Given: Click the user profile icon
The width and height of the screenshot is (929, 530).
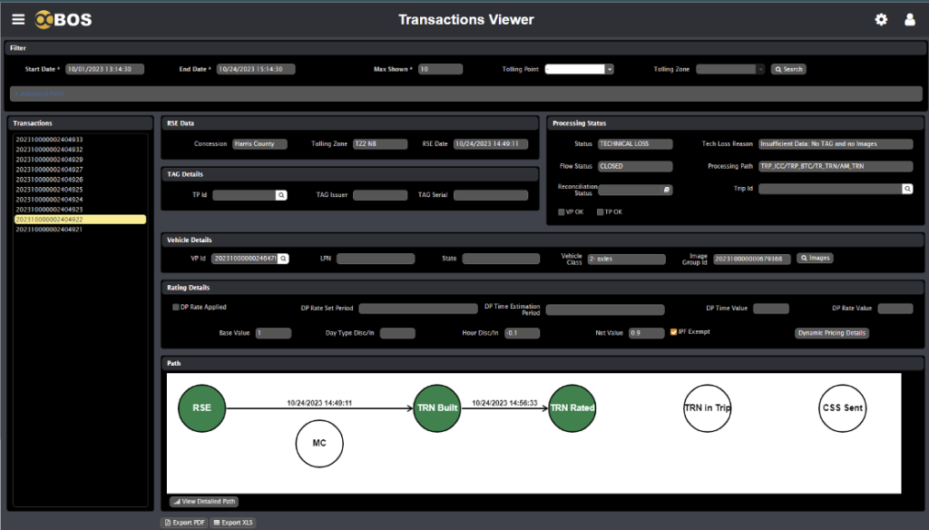Looking at the screenshot, I should coord(909,19).
